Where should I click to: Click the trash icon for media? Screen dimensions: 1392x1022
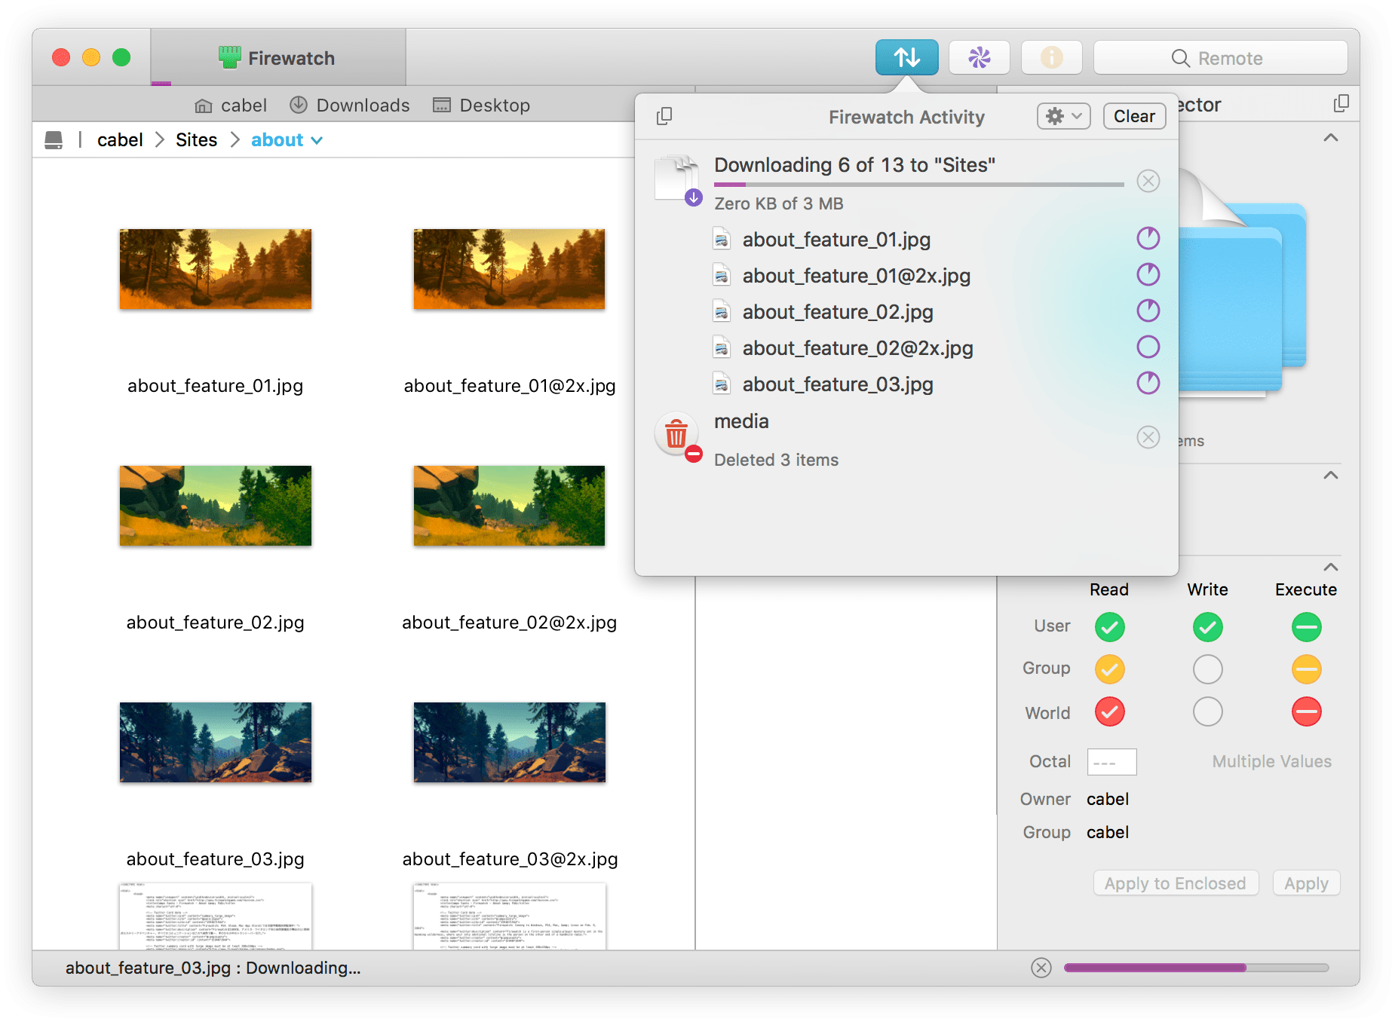click(678, 437)
